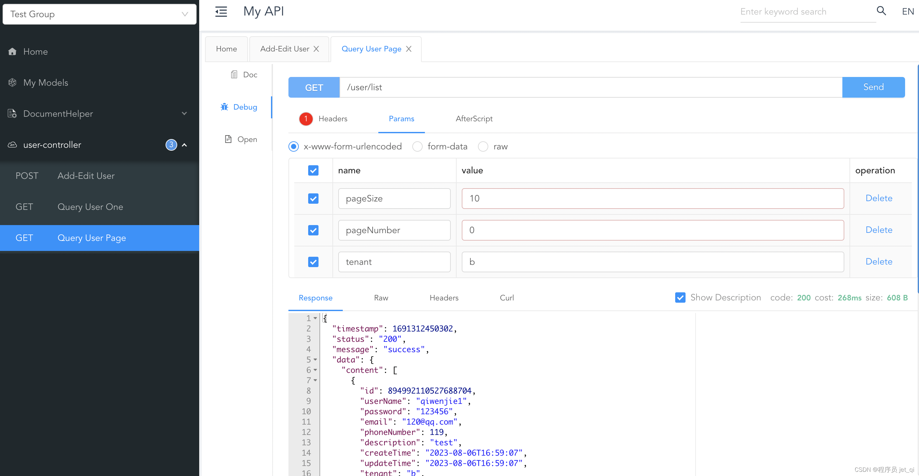
Task: Click the Open icon in sidebar
Action: (230, 139)
